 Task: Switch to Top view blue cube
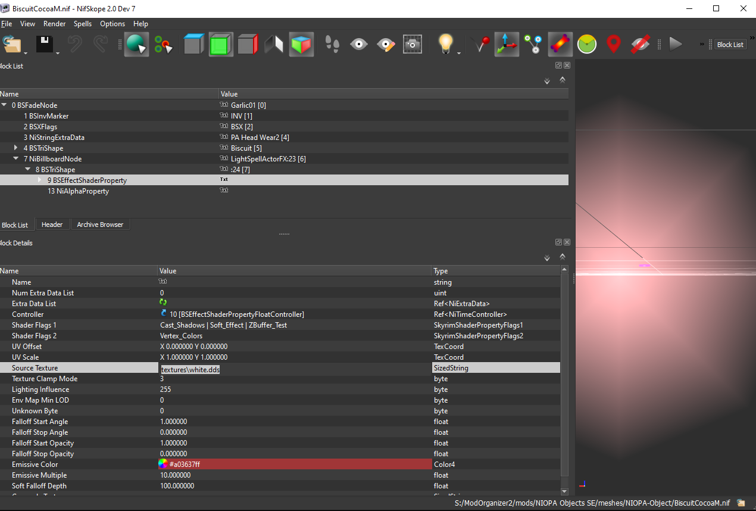[x=194, y=45]
